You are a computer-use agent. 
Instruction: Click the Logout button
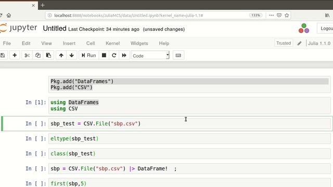click(x=325, y=29)
